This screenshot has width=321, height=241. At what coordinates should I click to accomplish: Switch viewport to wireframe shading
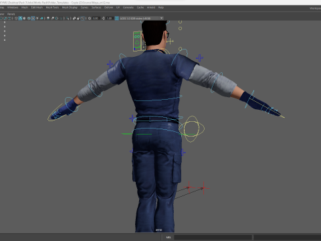16,18
